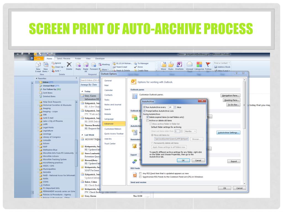Check Any RSS Feed item updated option
The width and height of the screenshot is (283, 212).
[x=140, y=173]
